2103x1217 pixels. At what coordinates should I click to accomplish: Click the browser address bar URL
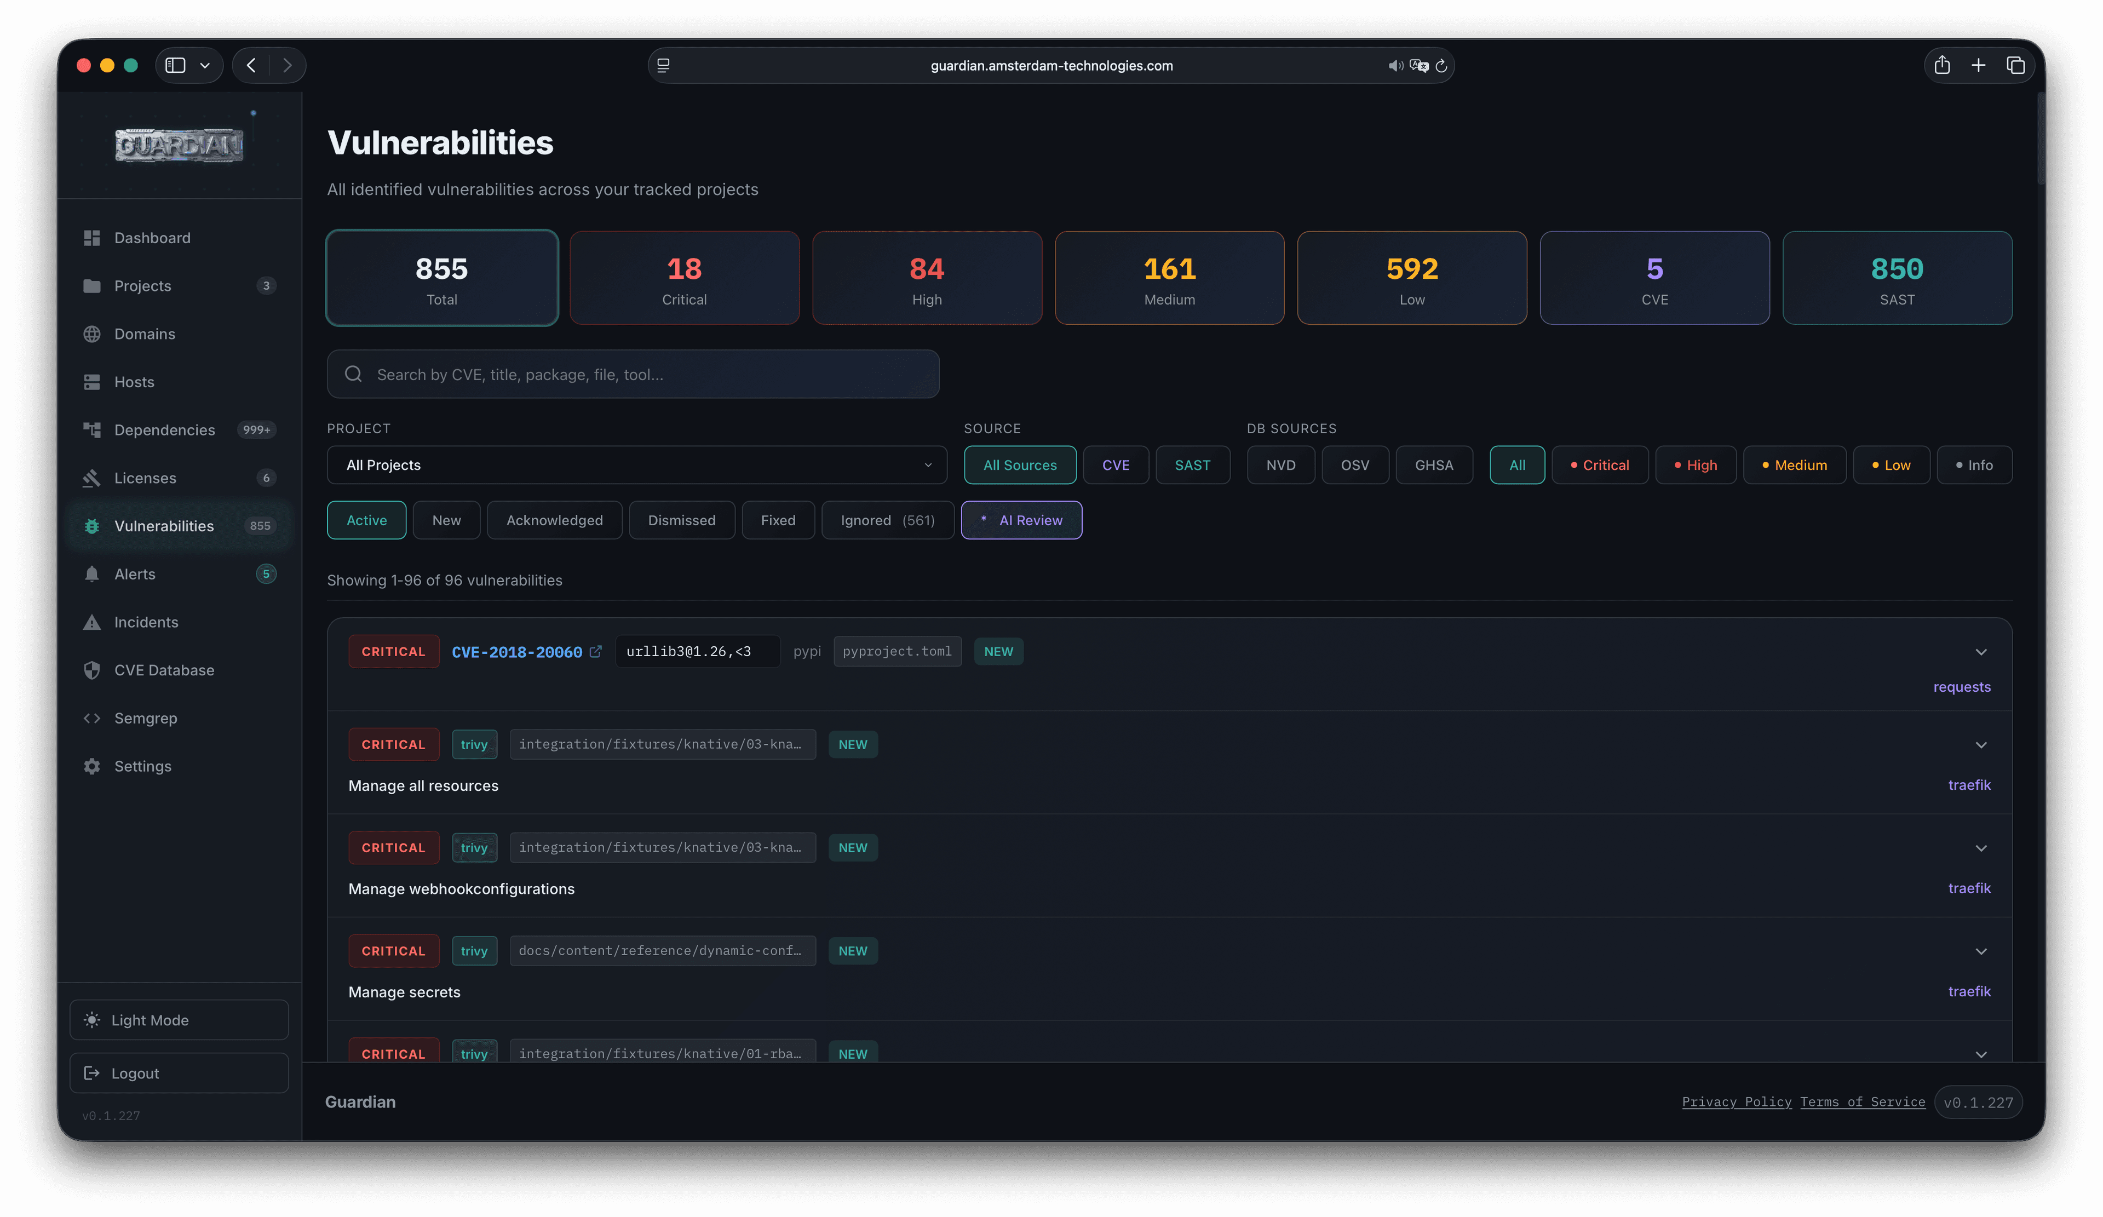1051,65
